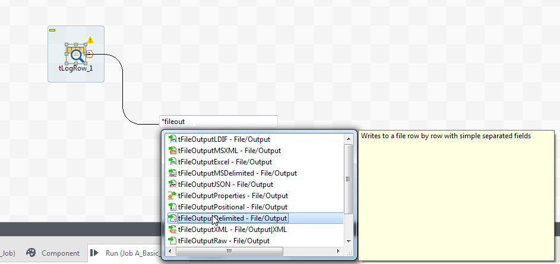Click the tFileOutputJSON icon
The width and height of the screenshot is (560, 264).
click(173, 185)
